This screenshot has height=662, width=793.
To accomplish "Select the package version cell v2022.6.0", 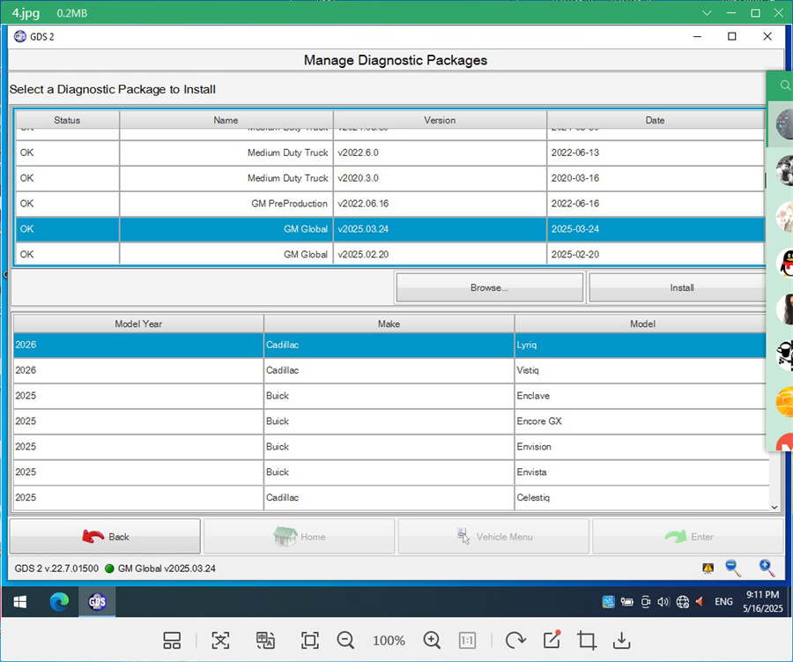I will tap(440, 152).
